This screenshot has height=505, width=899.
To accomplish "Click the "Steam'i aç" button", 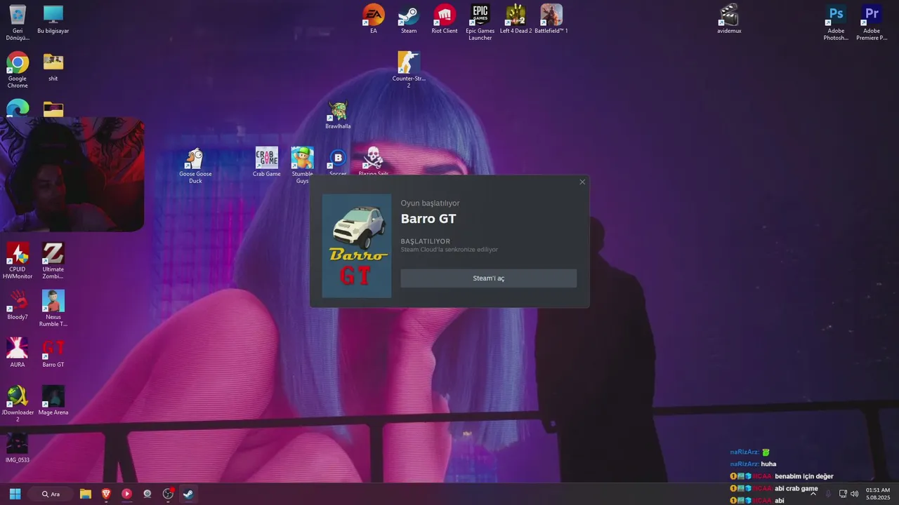I will click(488, 278).
